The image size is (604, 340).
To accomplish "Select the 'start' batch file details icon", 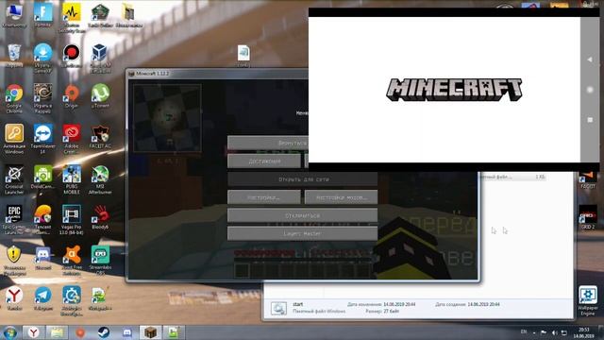I will [278, 308].
